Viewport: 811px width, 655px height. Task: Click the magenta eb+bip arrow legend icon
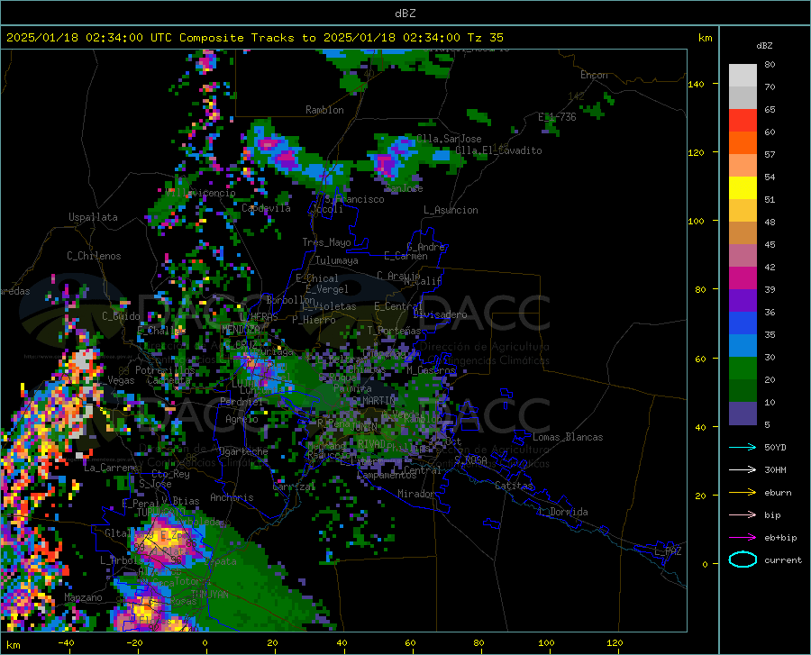click(x=743, y=537)
